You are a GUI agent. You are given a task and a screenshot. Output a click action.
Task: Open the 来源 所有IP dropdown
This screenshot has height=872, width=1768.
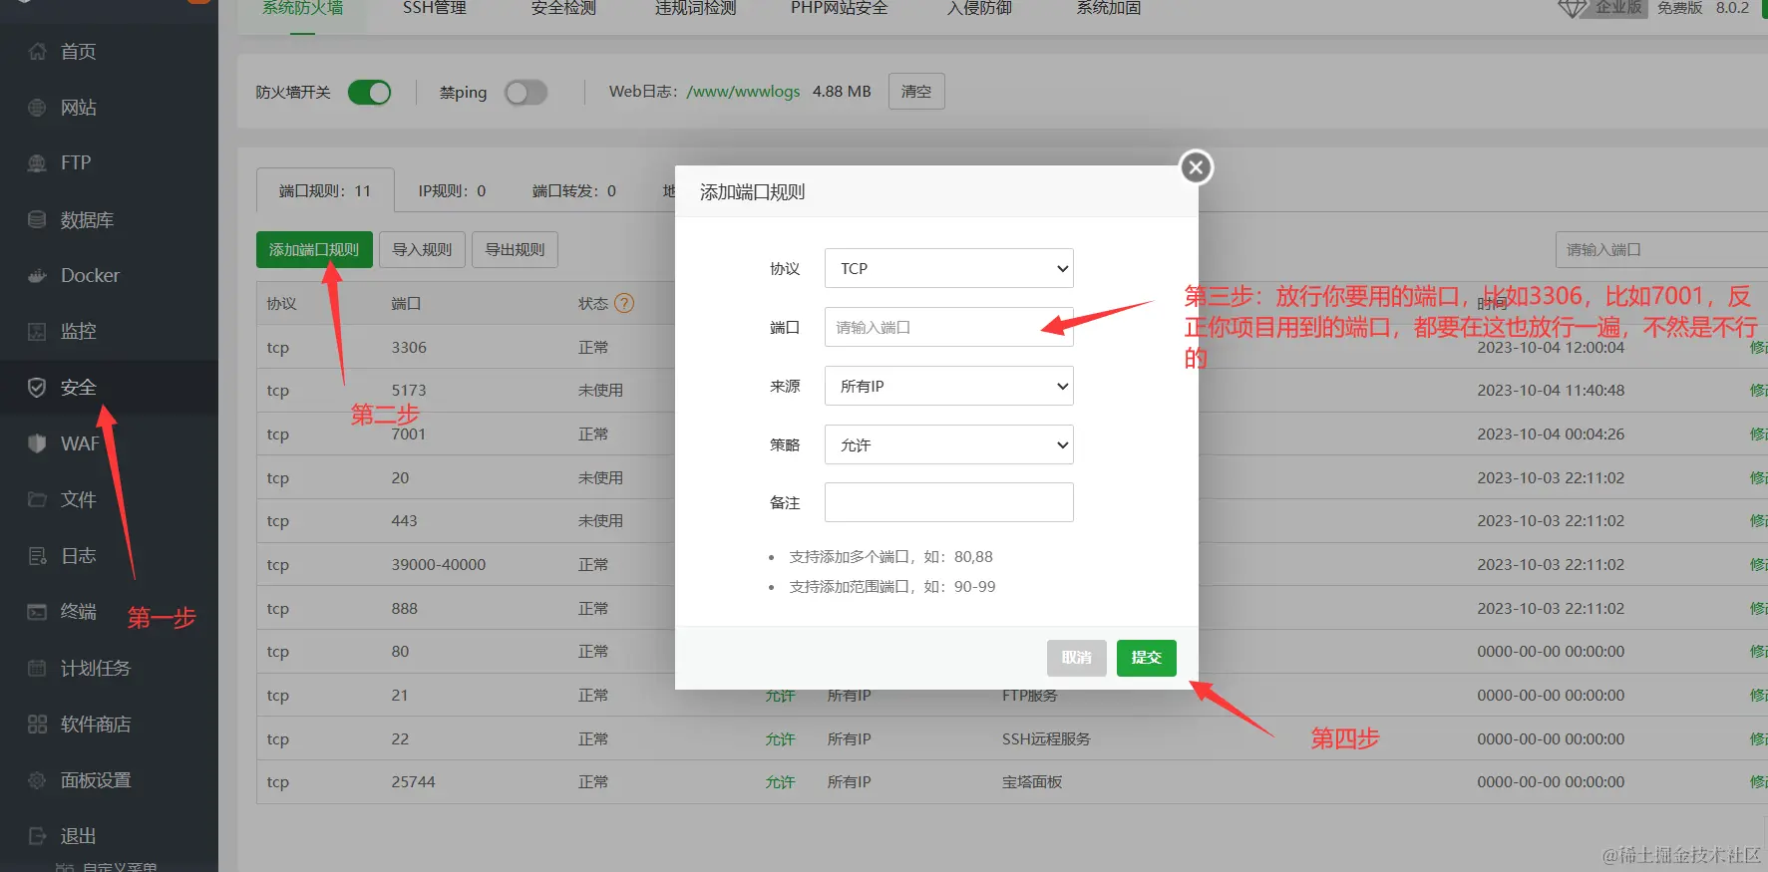coord(948,386)
